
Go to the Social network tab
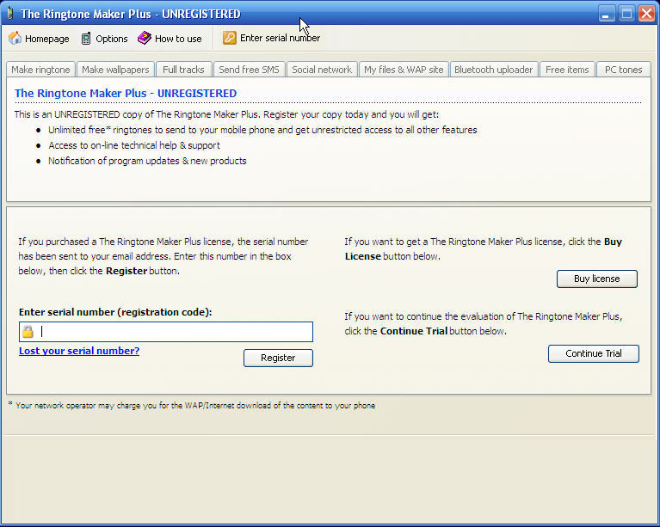pyautogui.click(x=322, y=70)
